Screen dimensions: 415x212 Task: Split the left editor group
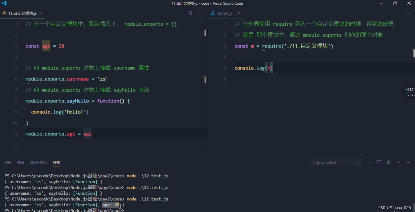190,13
